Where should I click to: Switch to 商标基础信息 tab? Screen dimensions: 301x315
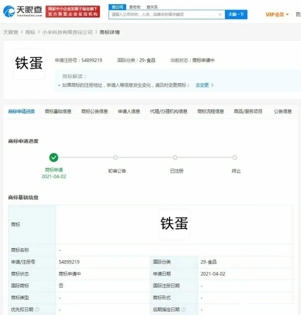click(x=58, y=112)
